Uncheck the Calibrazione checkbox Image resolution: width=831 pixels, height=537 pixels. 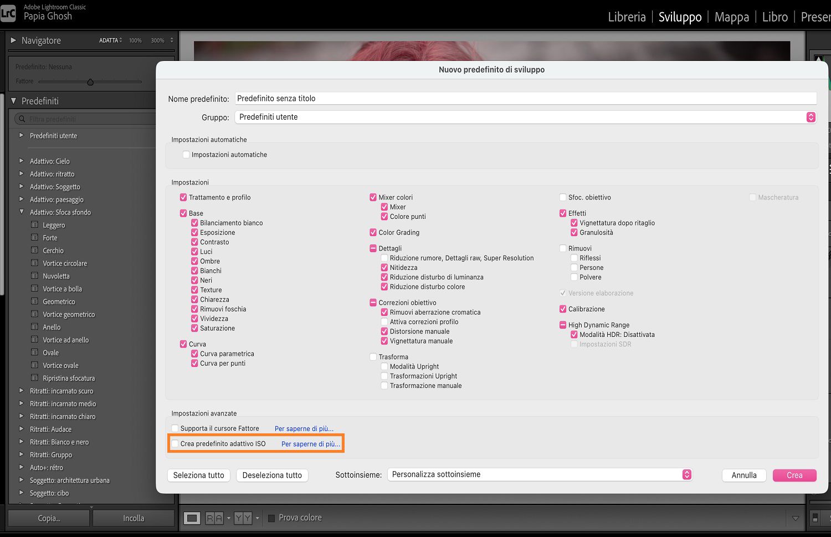tap(563, 309)
